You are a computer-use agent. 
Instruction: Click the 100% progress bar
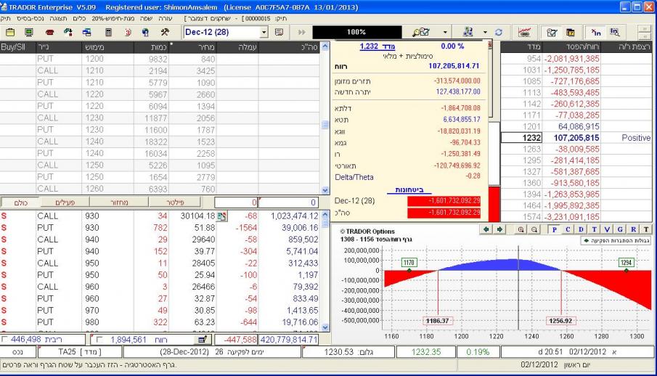[356, 33]
